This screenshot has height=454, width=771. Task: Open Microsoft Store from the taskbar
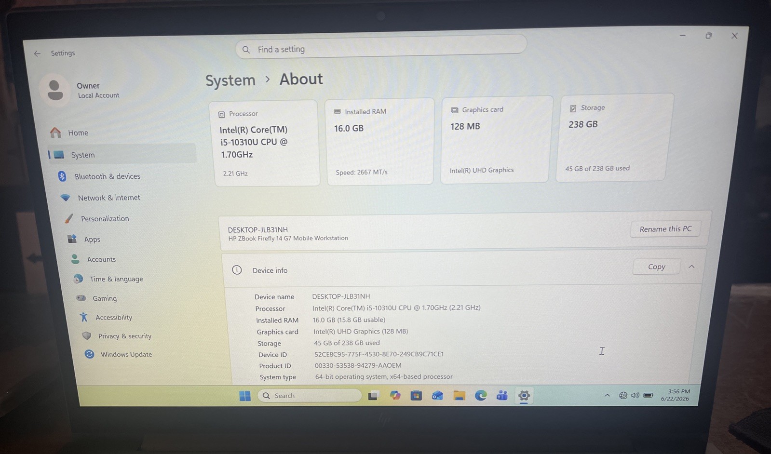click(416, 396)
